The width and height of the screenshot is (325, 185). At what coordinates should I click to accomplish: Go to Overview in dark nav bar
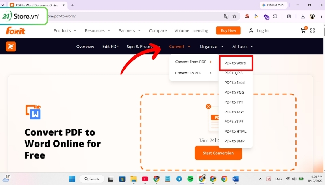tap(85, 47)
